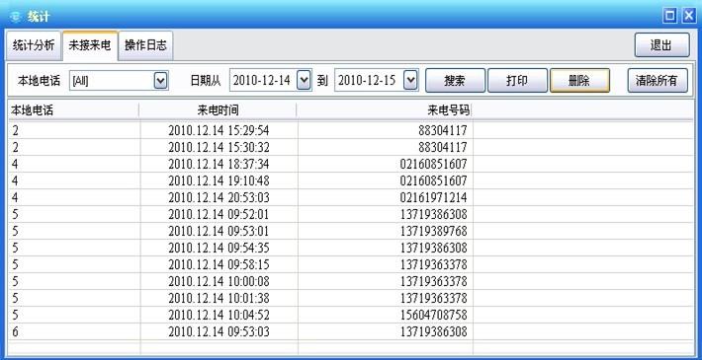Select the 未接来电 tab
This screenshot has height=360, width=702.
[90, 45]
